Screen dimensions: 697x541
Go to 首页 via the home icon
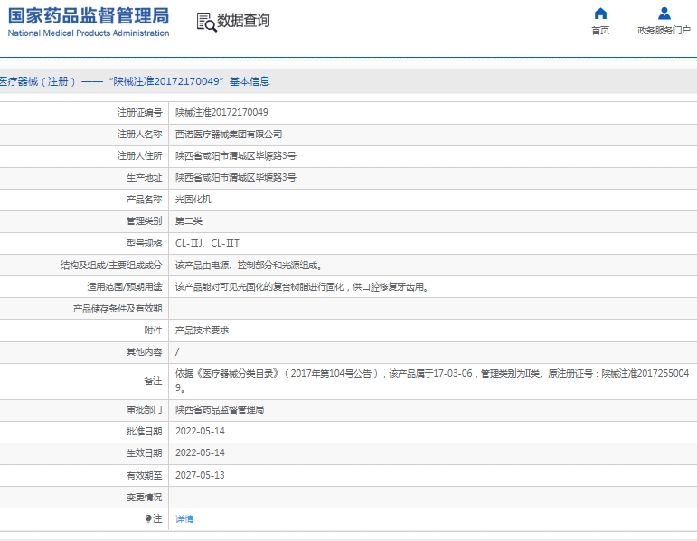coord(600,14)
